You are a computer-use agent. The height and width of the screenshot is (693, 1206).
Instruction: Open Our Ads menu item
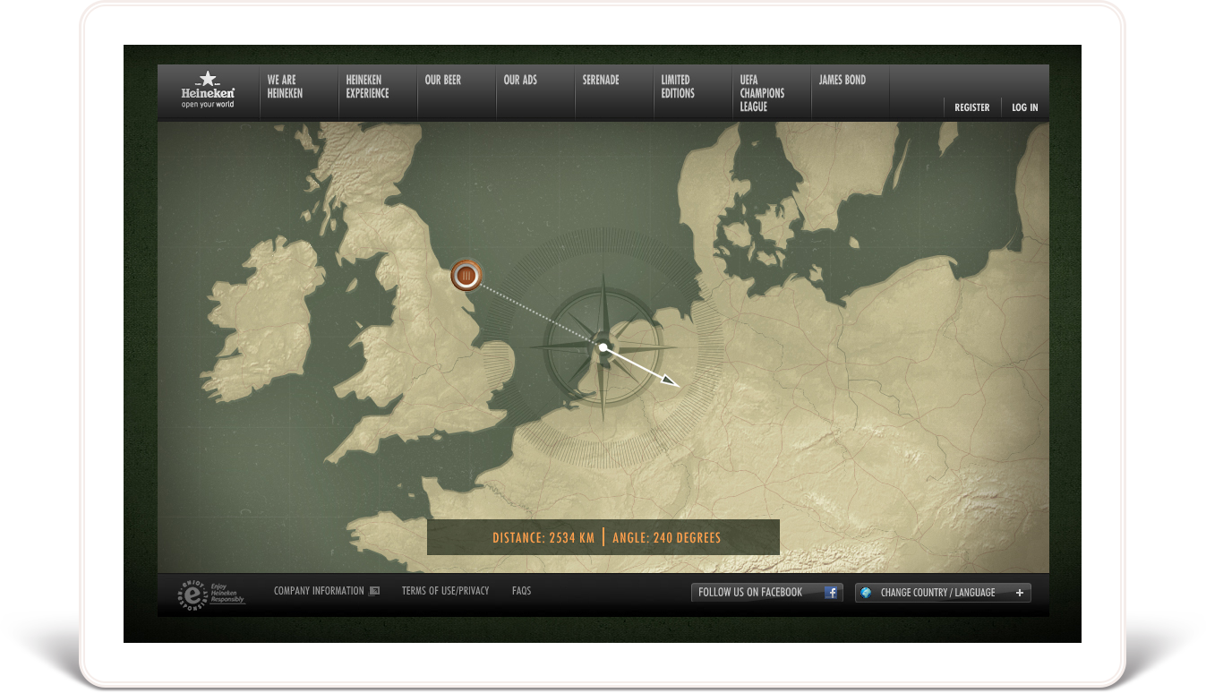point(520,80)
